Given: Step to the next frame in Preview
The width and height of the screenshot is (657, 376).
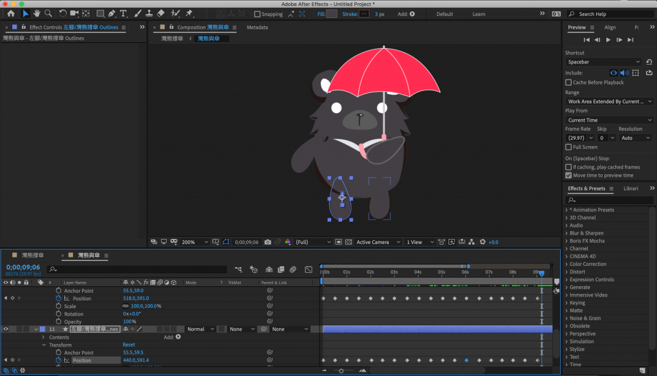Looking at the screenshot, I should coord(619,40).
